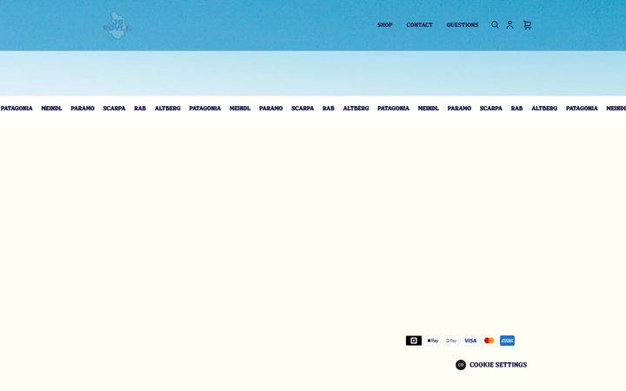Open the SHOP menu item
626x391 pixels.
(x=385, y=24)
